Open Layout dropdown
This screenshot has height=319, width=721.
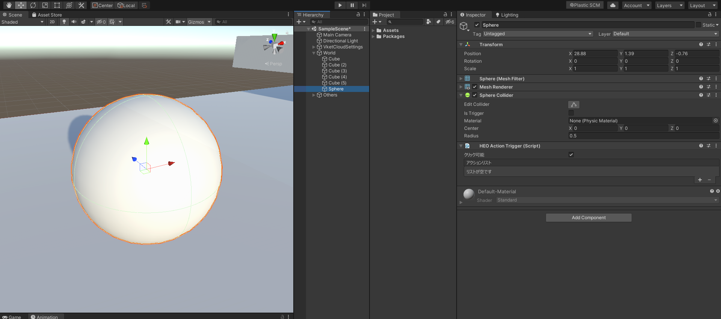point(703,5)
